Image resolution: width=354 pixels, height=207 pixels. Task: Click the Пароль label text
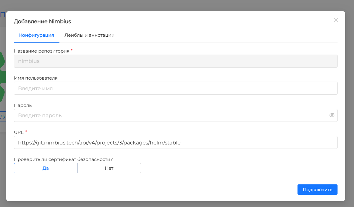[x=23, y=105]
